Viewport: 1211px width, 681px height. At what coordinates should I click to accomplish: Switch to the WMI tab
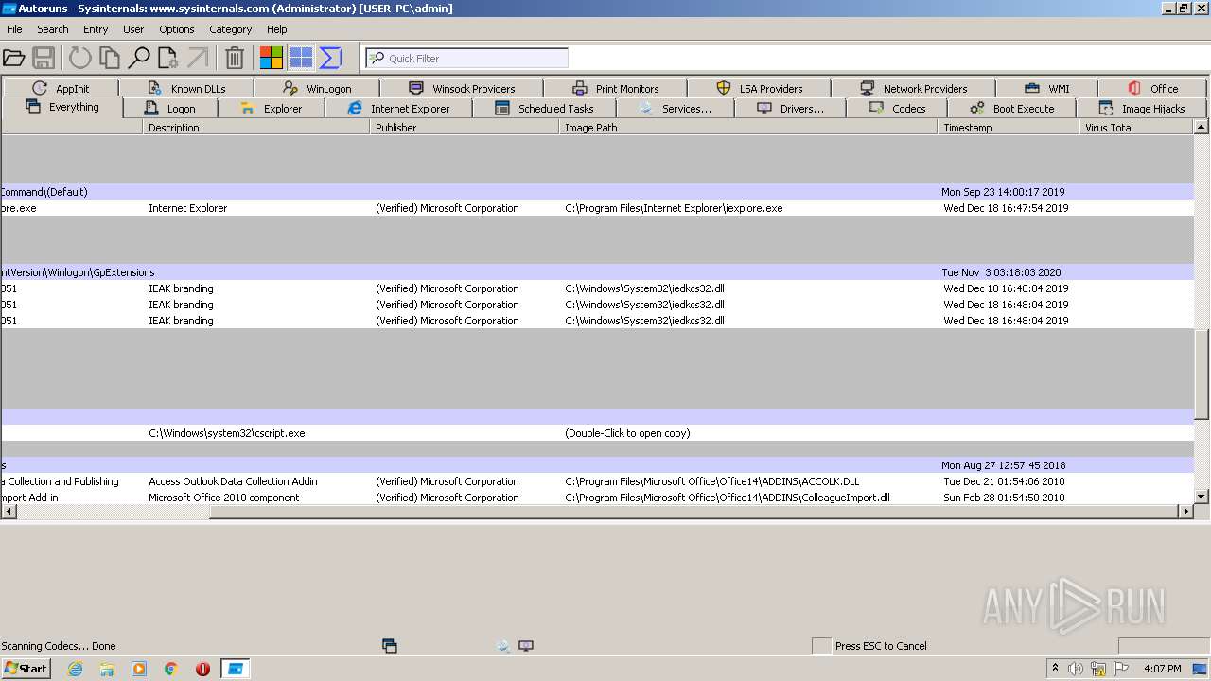1046,88
